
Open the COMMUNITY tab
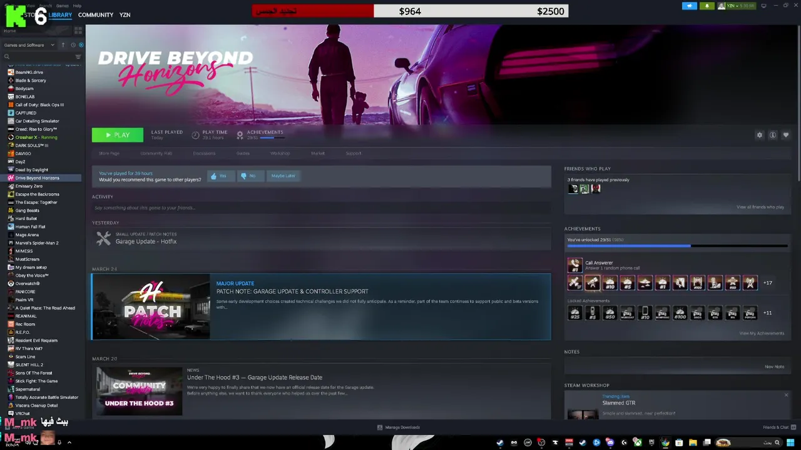[96, 15]
